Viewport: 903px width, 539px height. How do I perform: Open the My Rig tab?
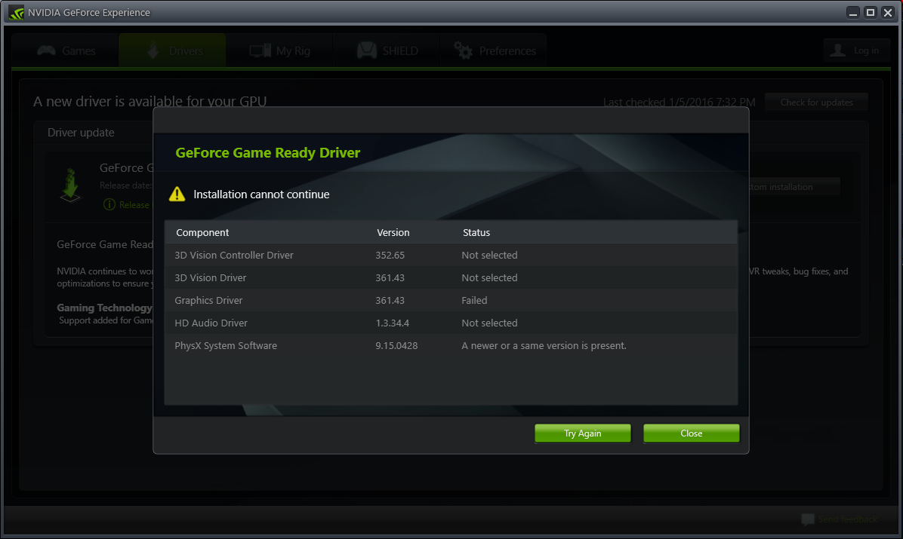pyautogui.click(x=279, y=51)
